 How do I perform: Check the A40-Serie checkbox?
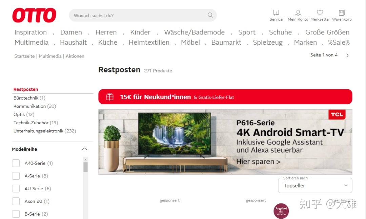pyautogui.click(x=16, y=163)
